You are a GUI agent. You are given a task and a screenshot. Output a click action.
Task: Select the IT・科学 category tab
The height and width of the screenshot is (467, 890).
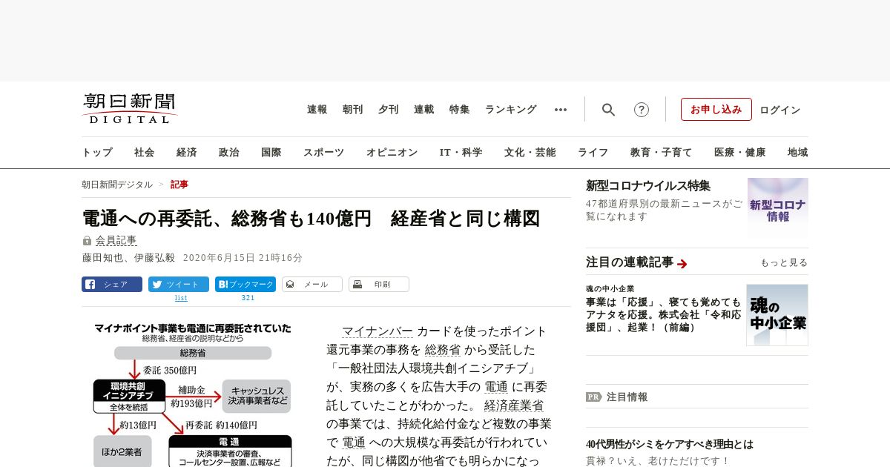click(x=461, y=152)
